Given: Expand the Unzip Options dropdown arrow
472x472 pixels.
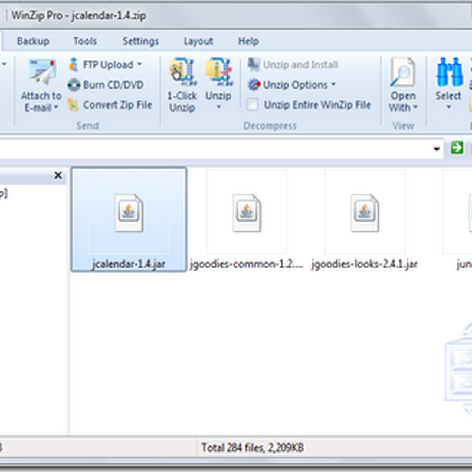Looking at the screenshot, I should (x=333, y=84).
